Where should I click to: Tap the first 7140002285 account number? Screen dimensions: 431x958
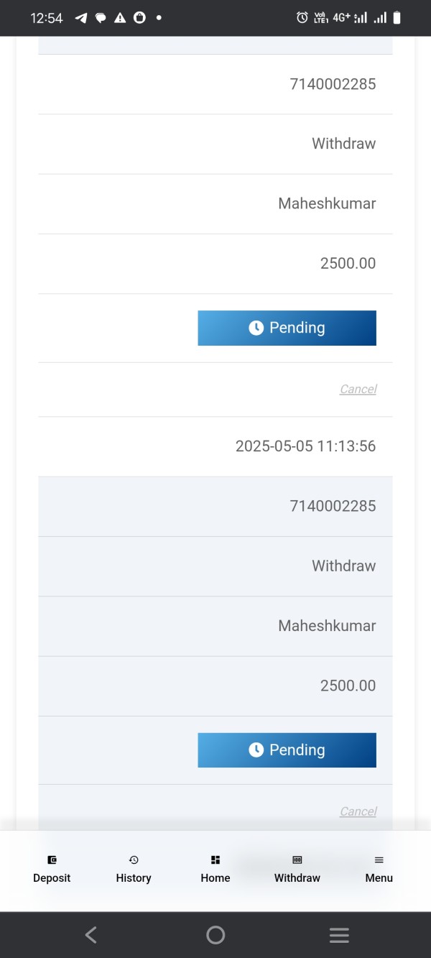pyautogui.click(x=333, y=84)
